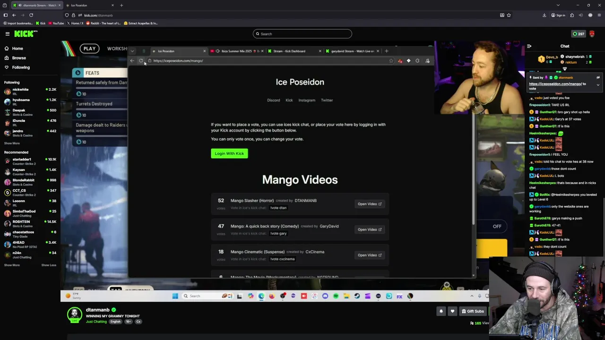The image size is (605, 340).
Task: Open Discord link on Ice Poseidon page
Action: [273, 100]
